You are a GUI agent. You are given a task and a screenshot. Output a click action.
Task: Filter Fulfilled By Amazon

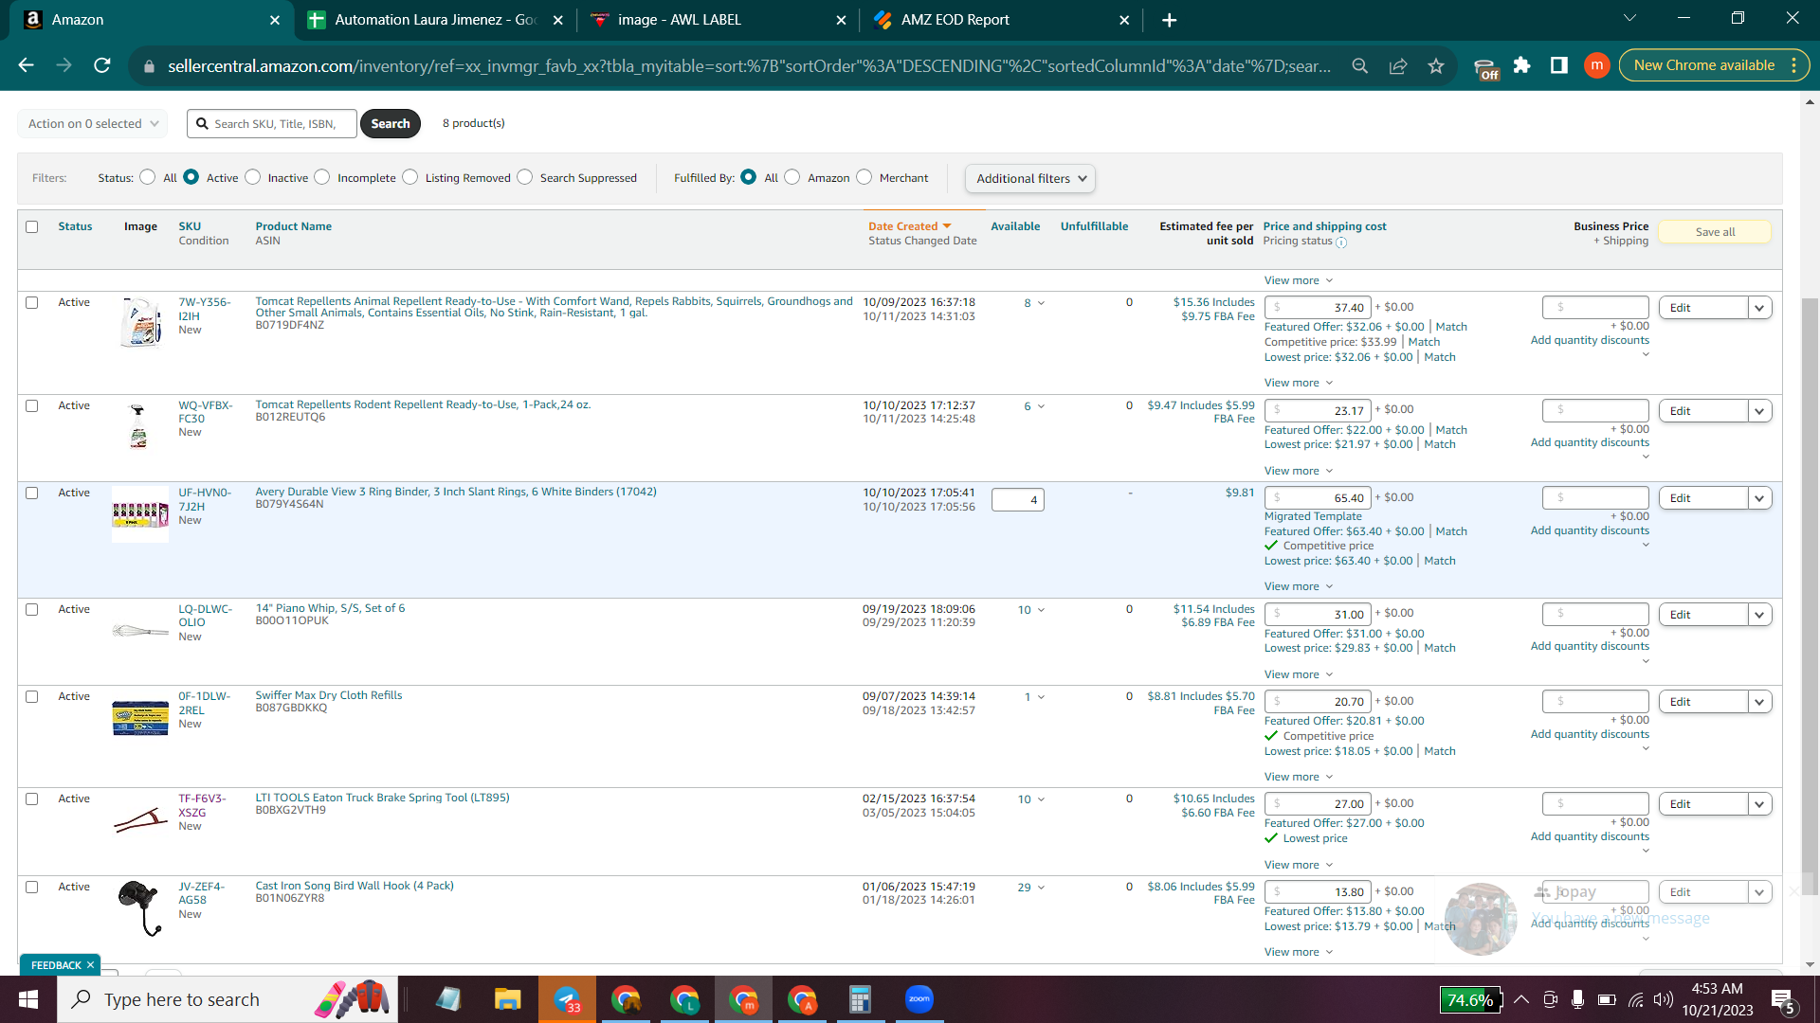tap(792, 177)
